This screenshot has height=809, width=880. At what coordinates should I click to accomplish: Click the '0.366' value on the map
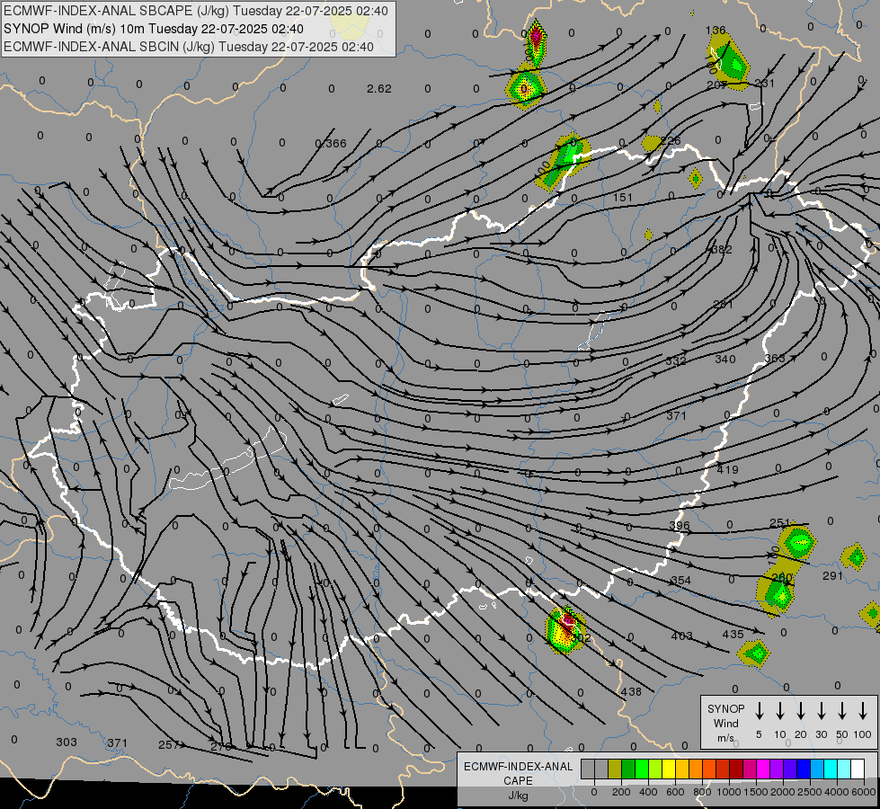[x=331, y=143]
